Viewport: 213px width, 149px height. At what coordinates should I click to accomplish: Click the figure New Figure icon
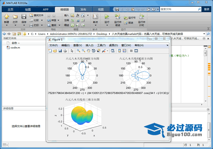pyautogui.click(x=50, y=51)
